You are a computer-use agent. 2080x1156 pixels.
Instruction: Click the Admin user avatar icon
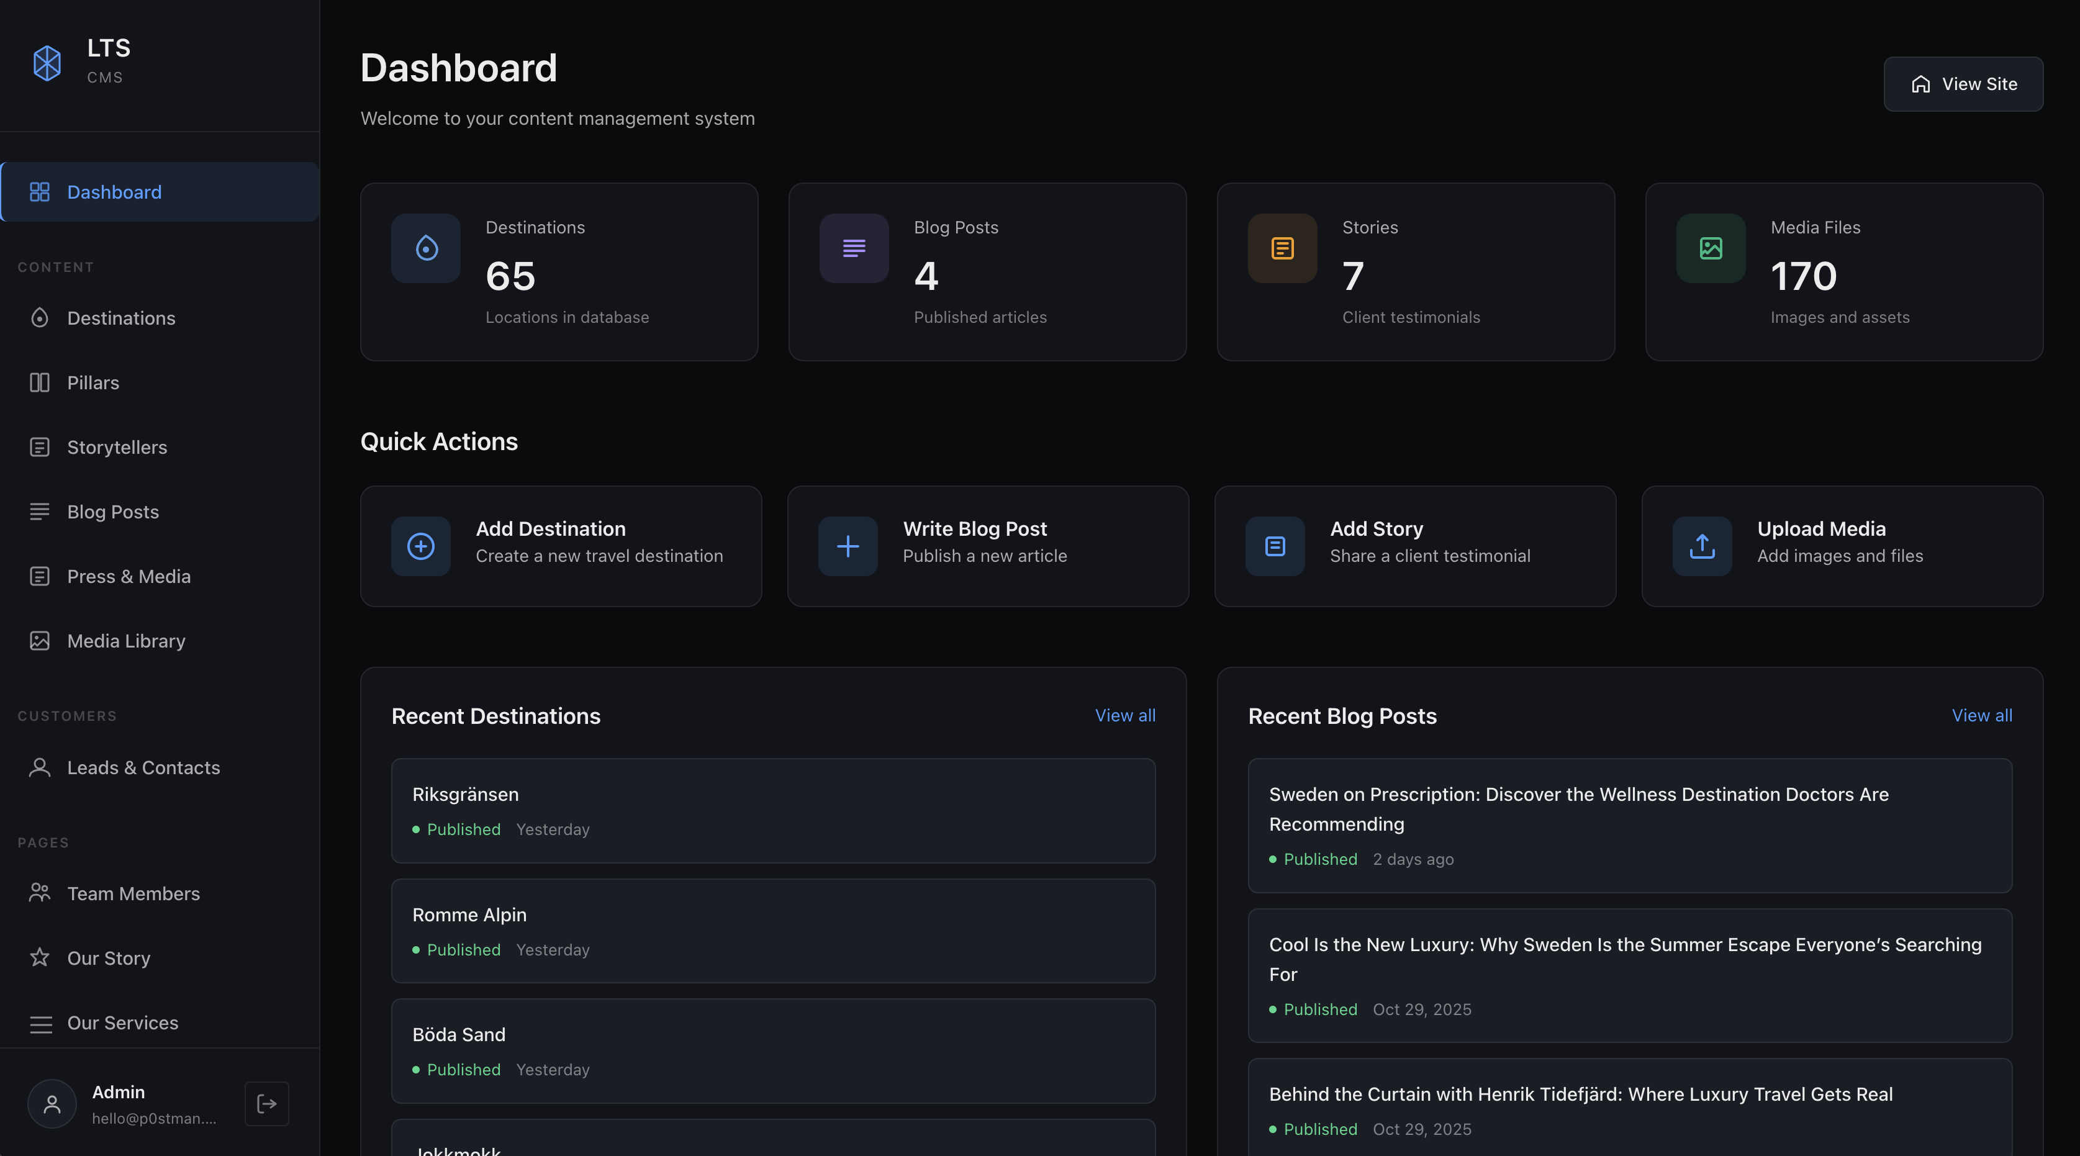pos(53,1103)
